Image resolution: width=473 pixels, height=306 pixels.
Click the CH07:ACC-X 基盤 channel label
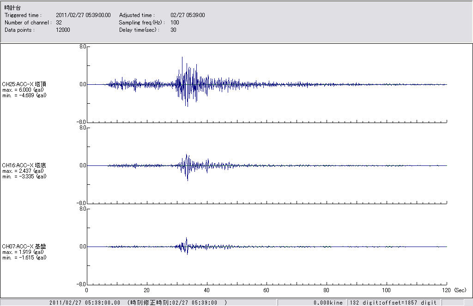24,247
